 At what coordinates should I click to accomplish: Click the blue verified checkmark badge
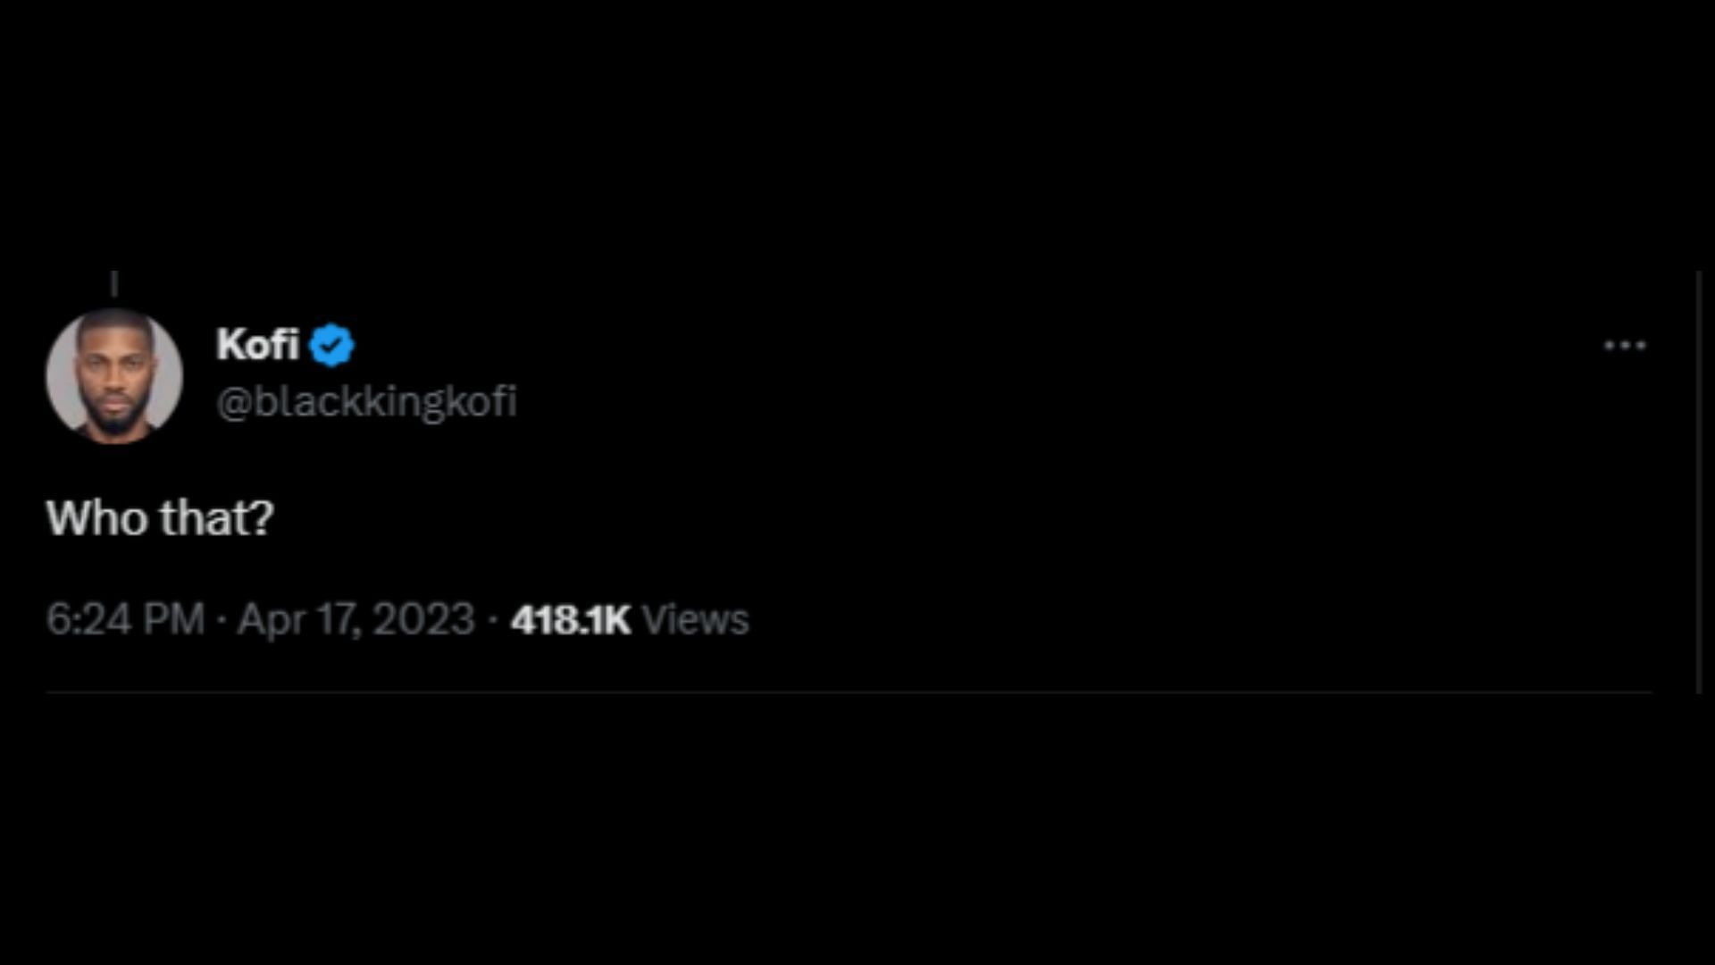331,346
